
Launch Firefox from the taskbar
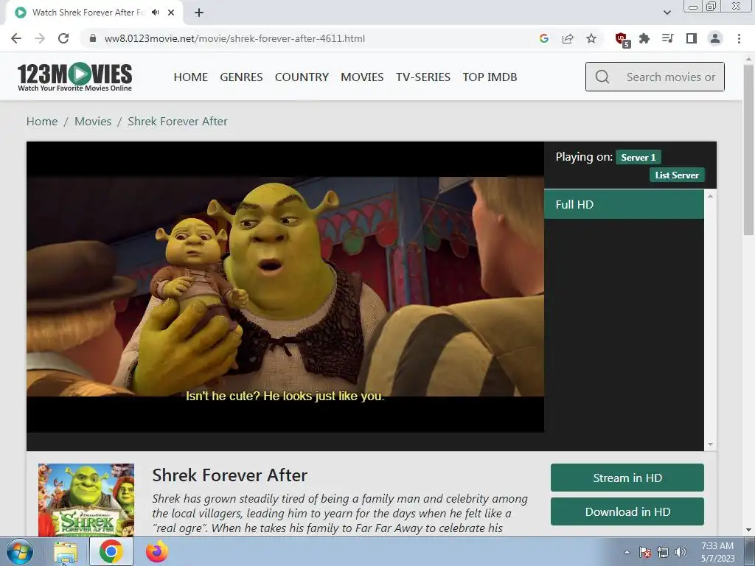pyautogui.click(x=157, y=551)
